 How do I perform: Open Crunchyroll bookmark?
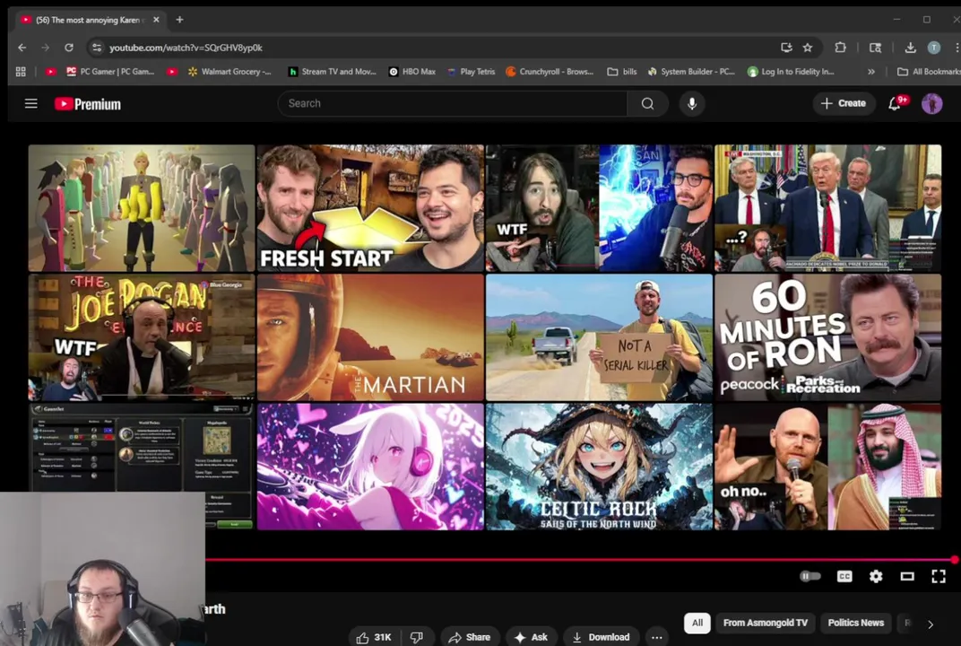pyautogui.click(x=550, y=72)
